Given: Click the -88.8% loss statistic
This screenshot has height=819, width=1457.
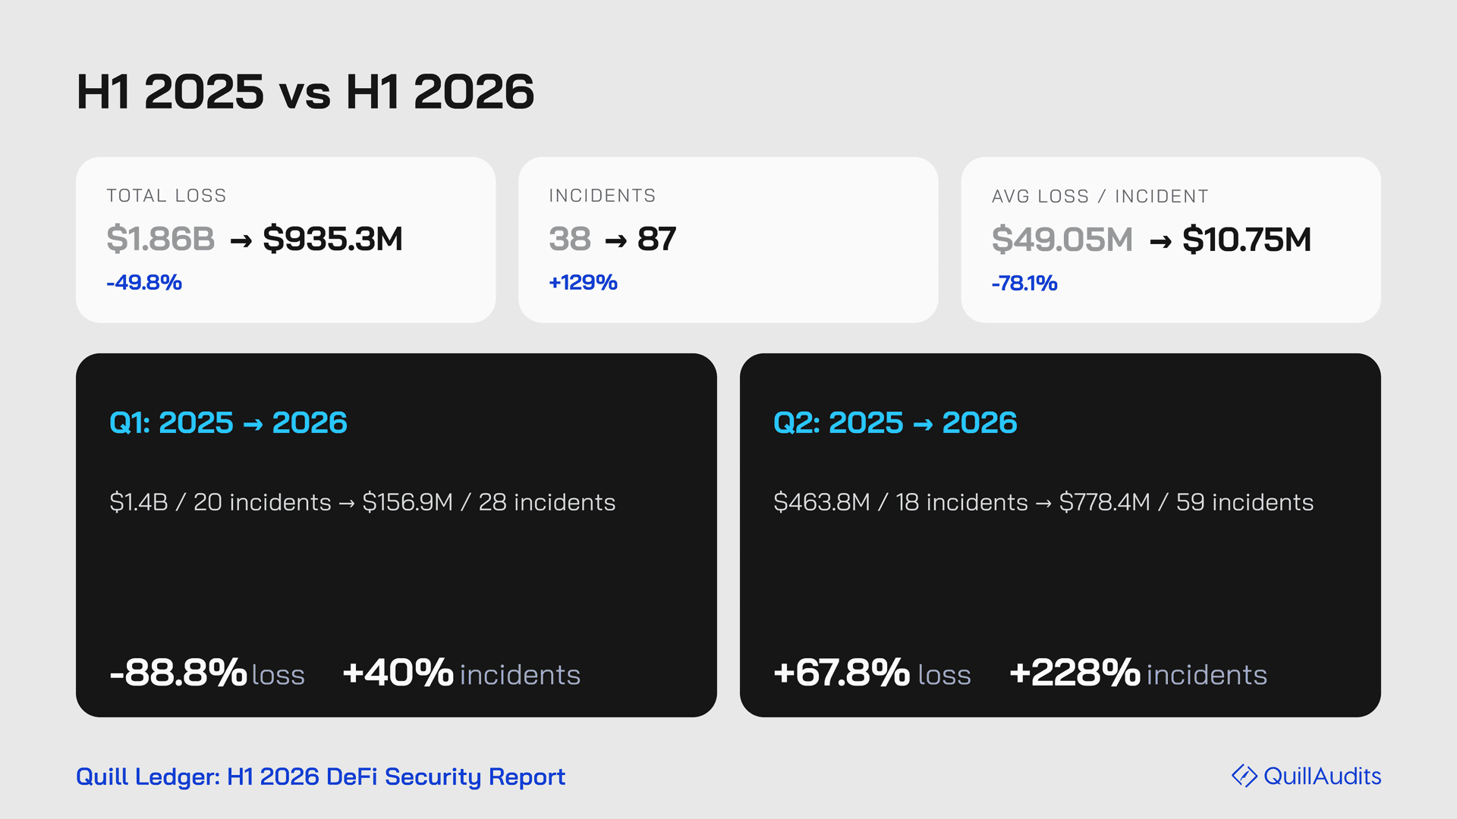Looking at the screenshot, I should 207,673.
